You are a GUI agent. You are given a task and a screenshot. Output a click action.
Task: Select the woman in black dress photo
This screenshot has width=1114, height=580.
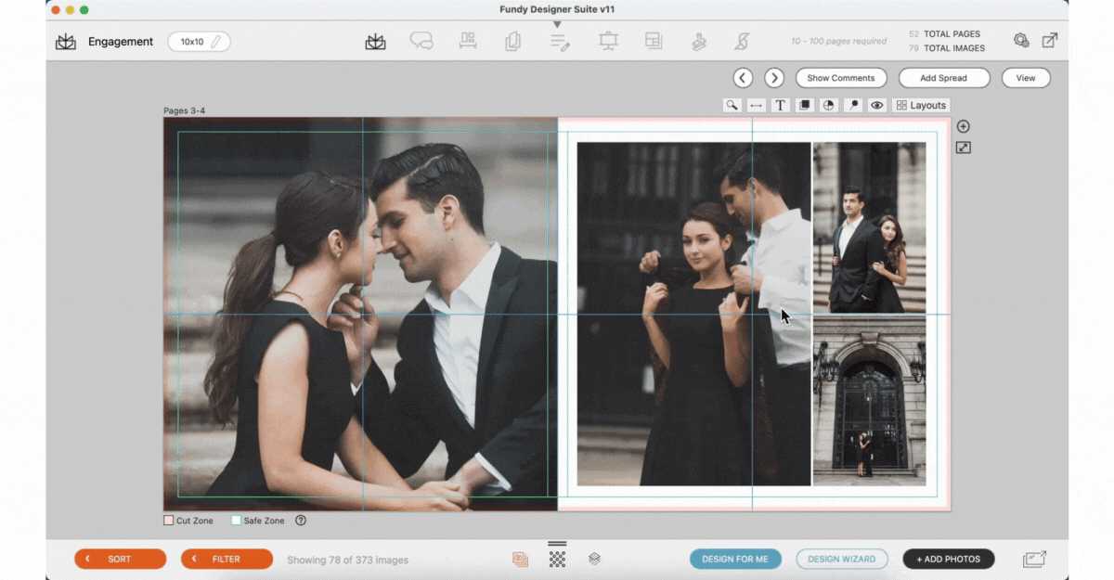coord(693,314)
